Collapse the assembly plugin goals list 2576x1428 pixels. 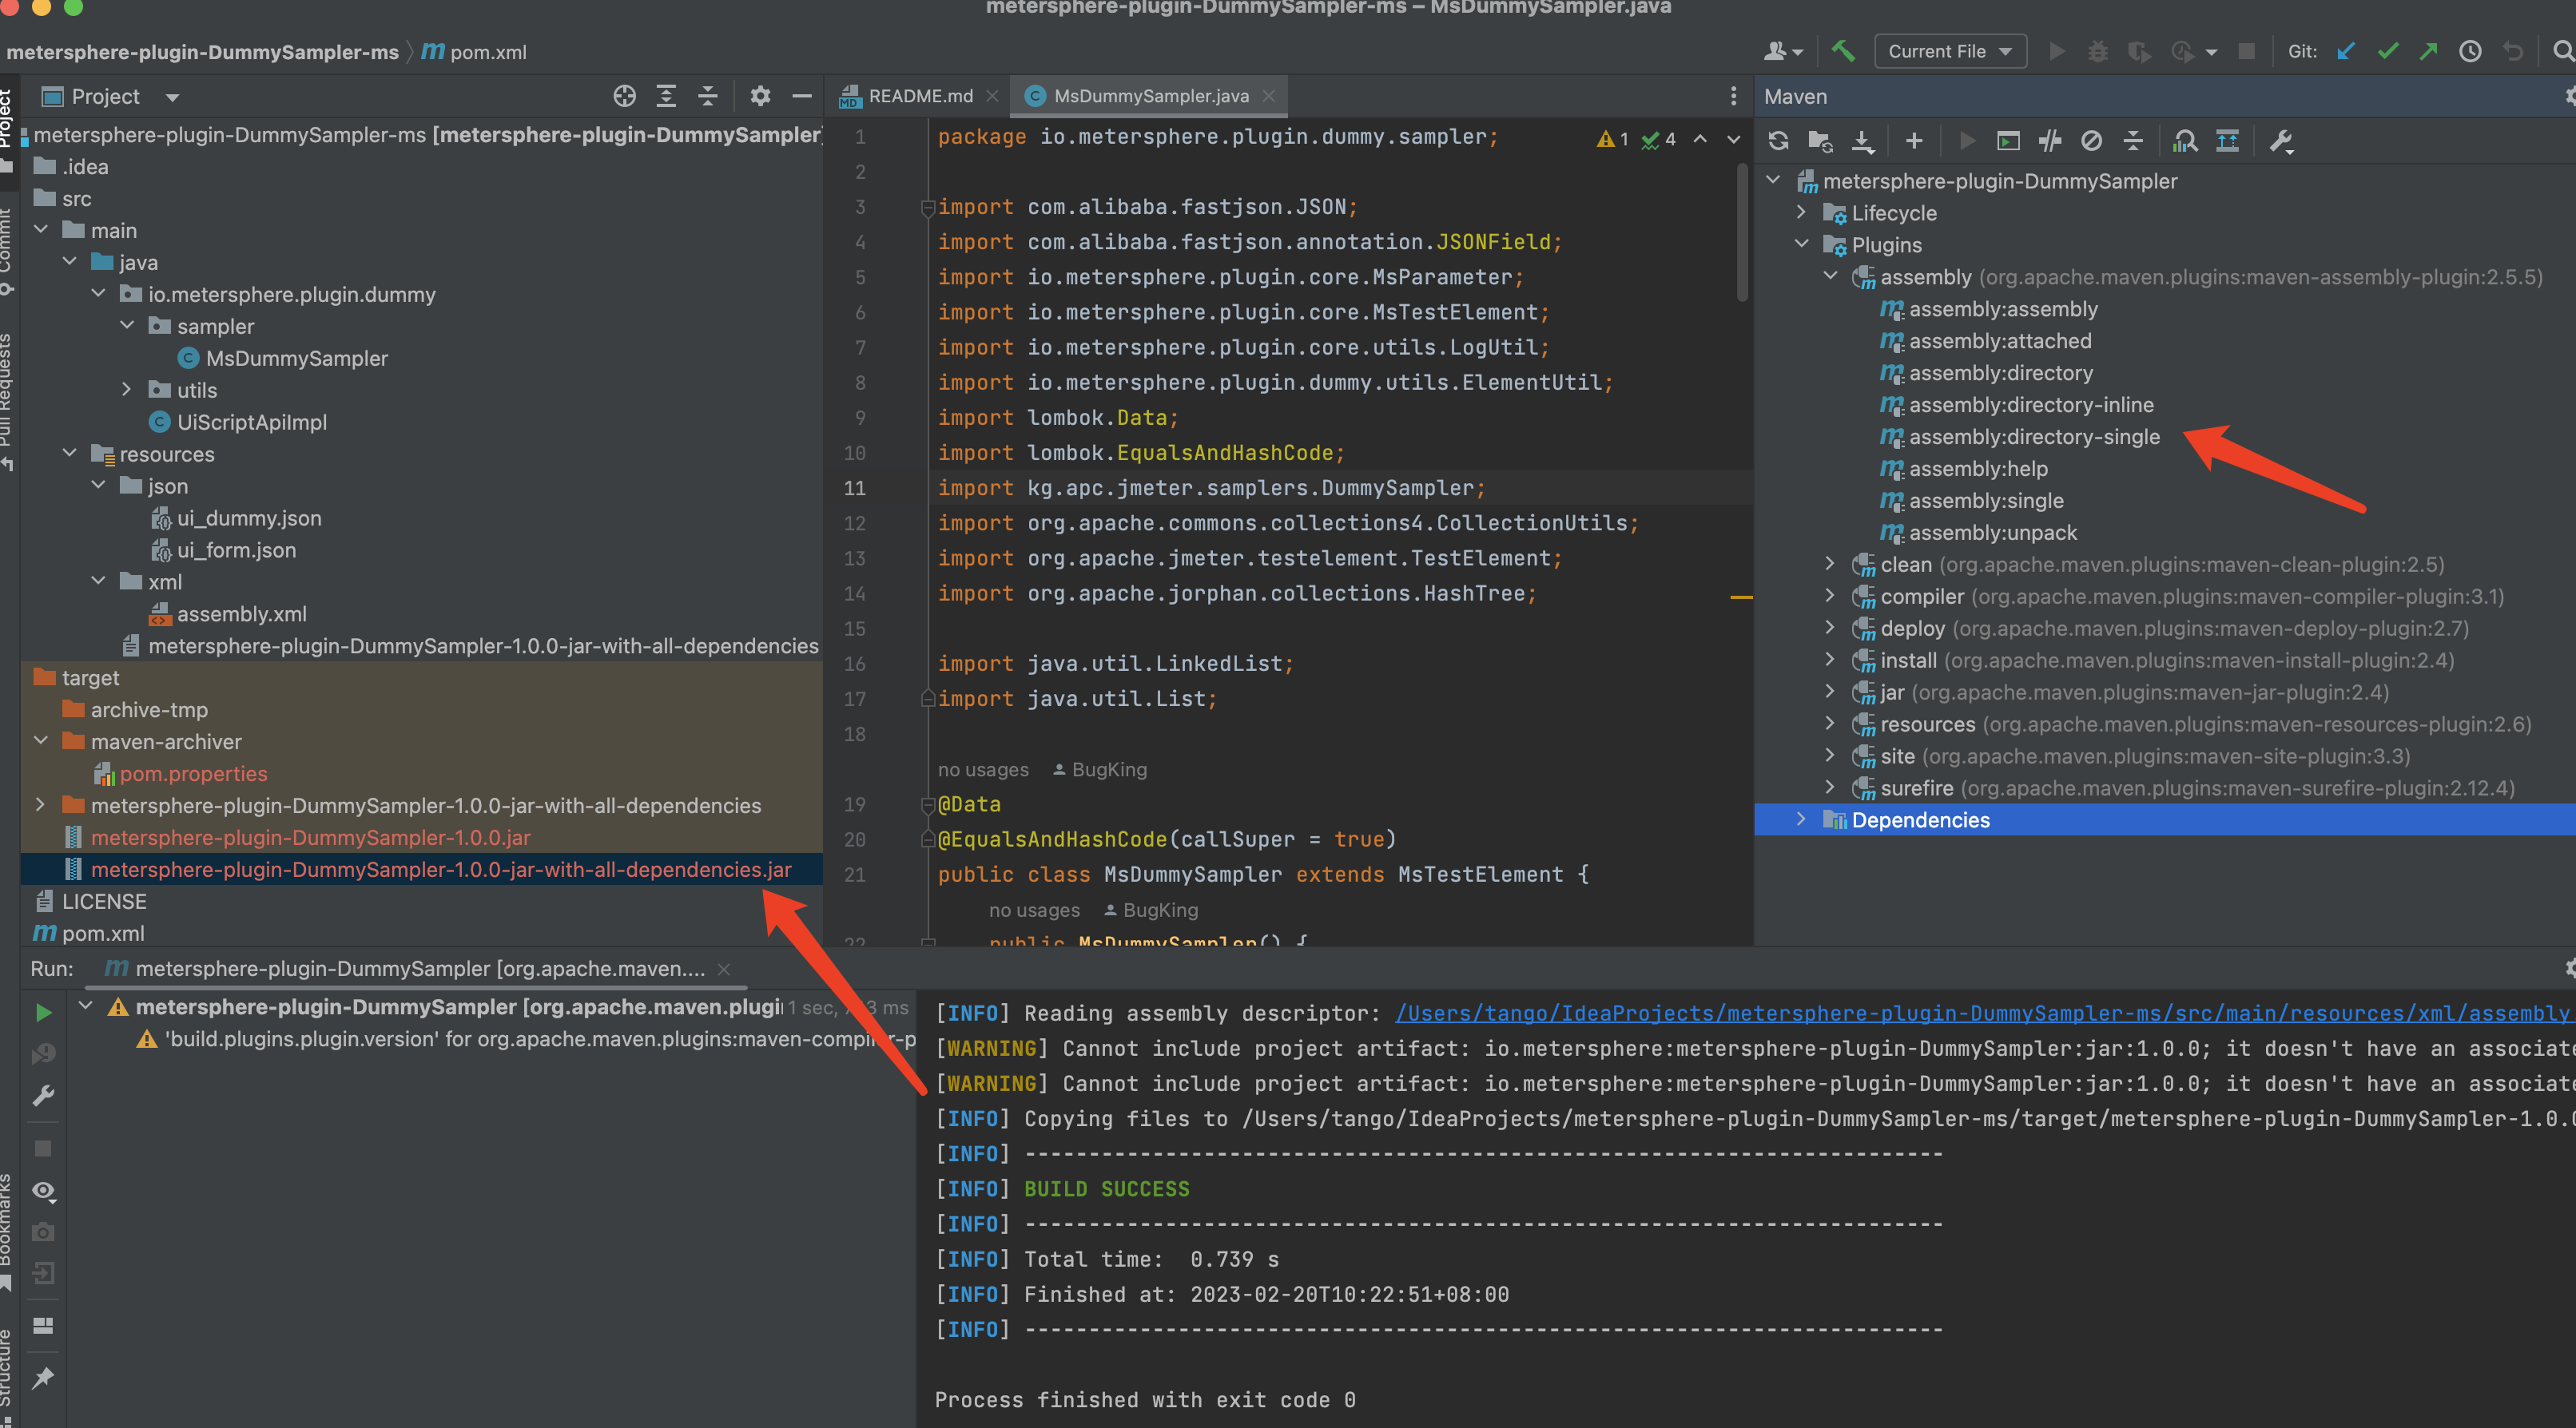1830,277
